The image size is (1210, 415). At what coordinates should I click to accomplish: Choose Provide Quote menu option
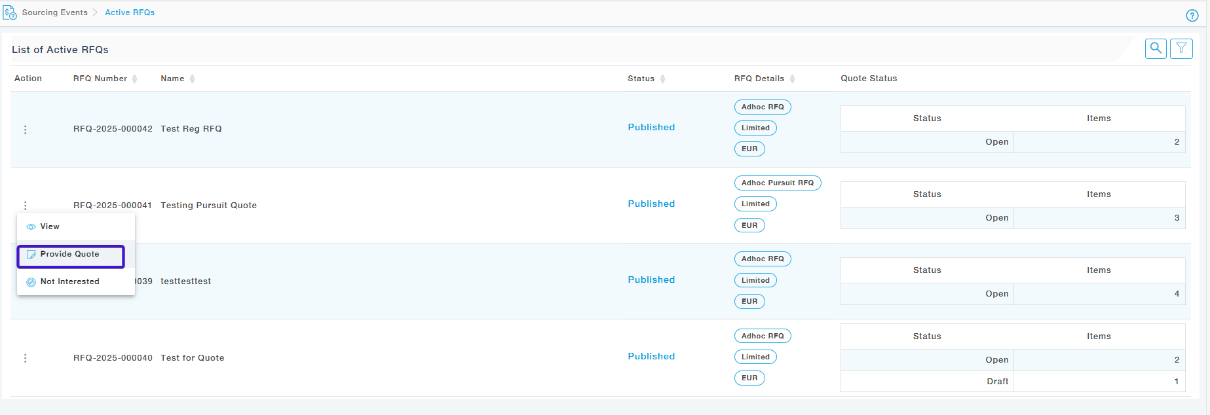click(x=70, y=255)
